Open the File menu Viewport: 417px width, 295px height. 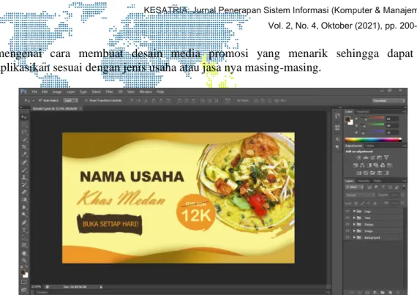pos(34,92)
